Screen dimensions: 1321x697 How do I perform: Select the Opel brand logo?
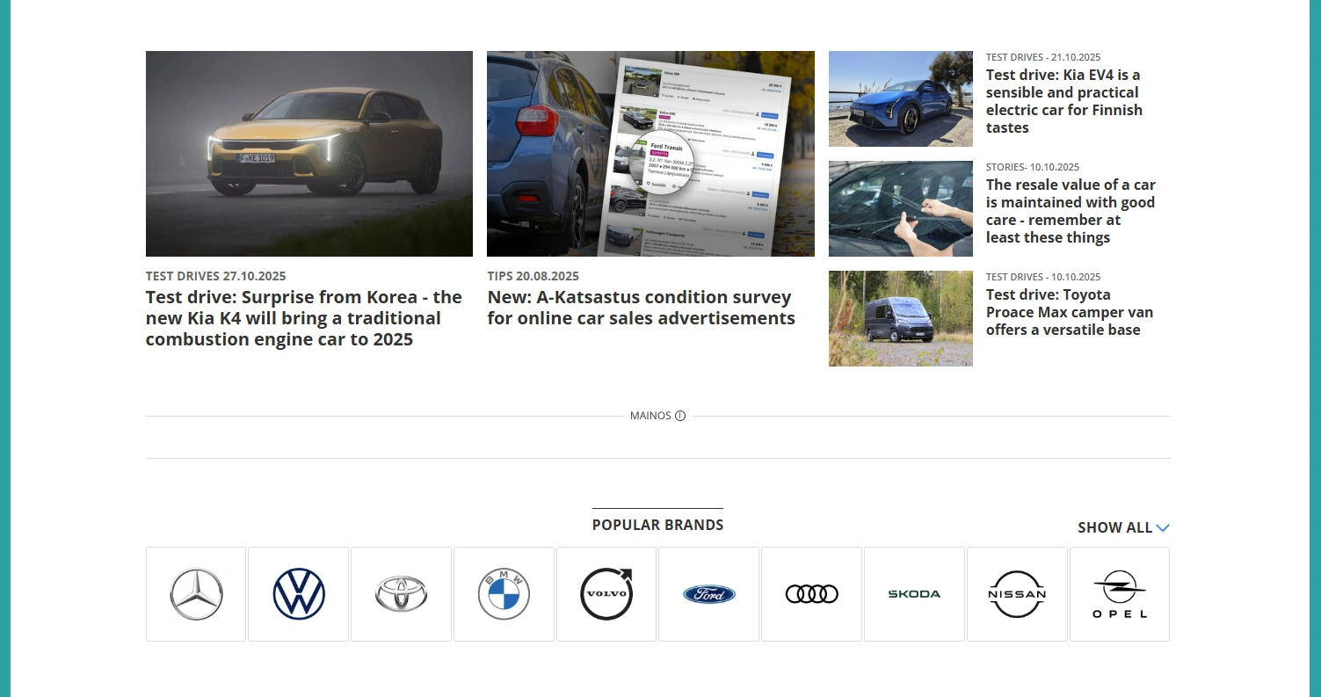1120,594
